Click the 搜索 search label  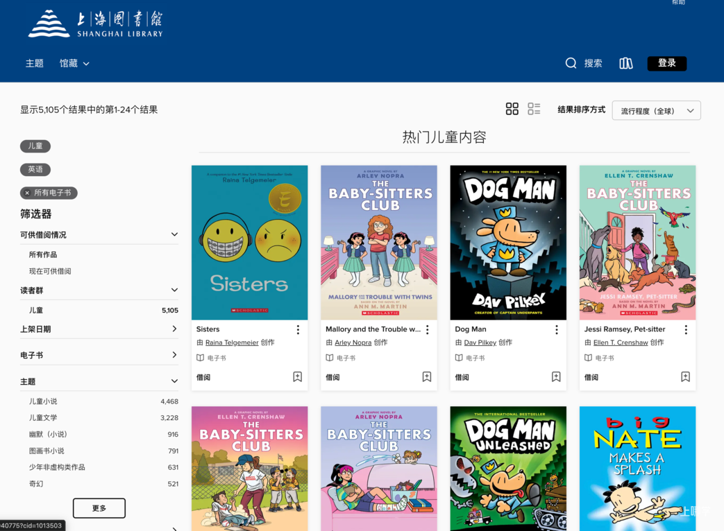point(593,63)
